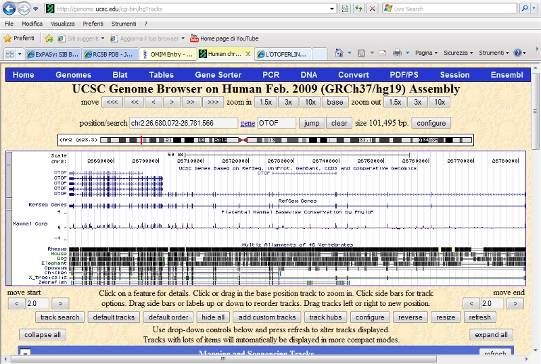Open Tables in the navigation bar
This screenshot has height=364, width=541.
click(161, 75)
